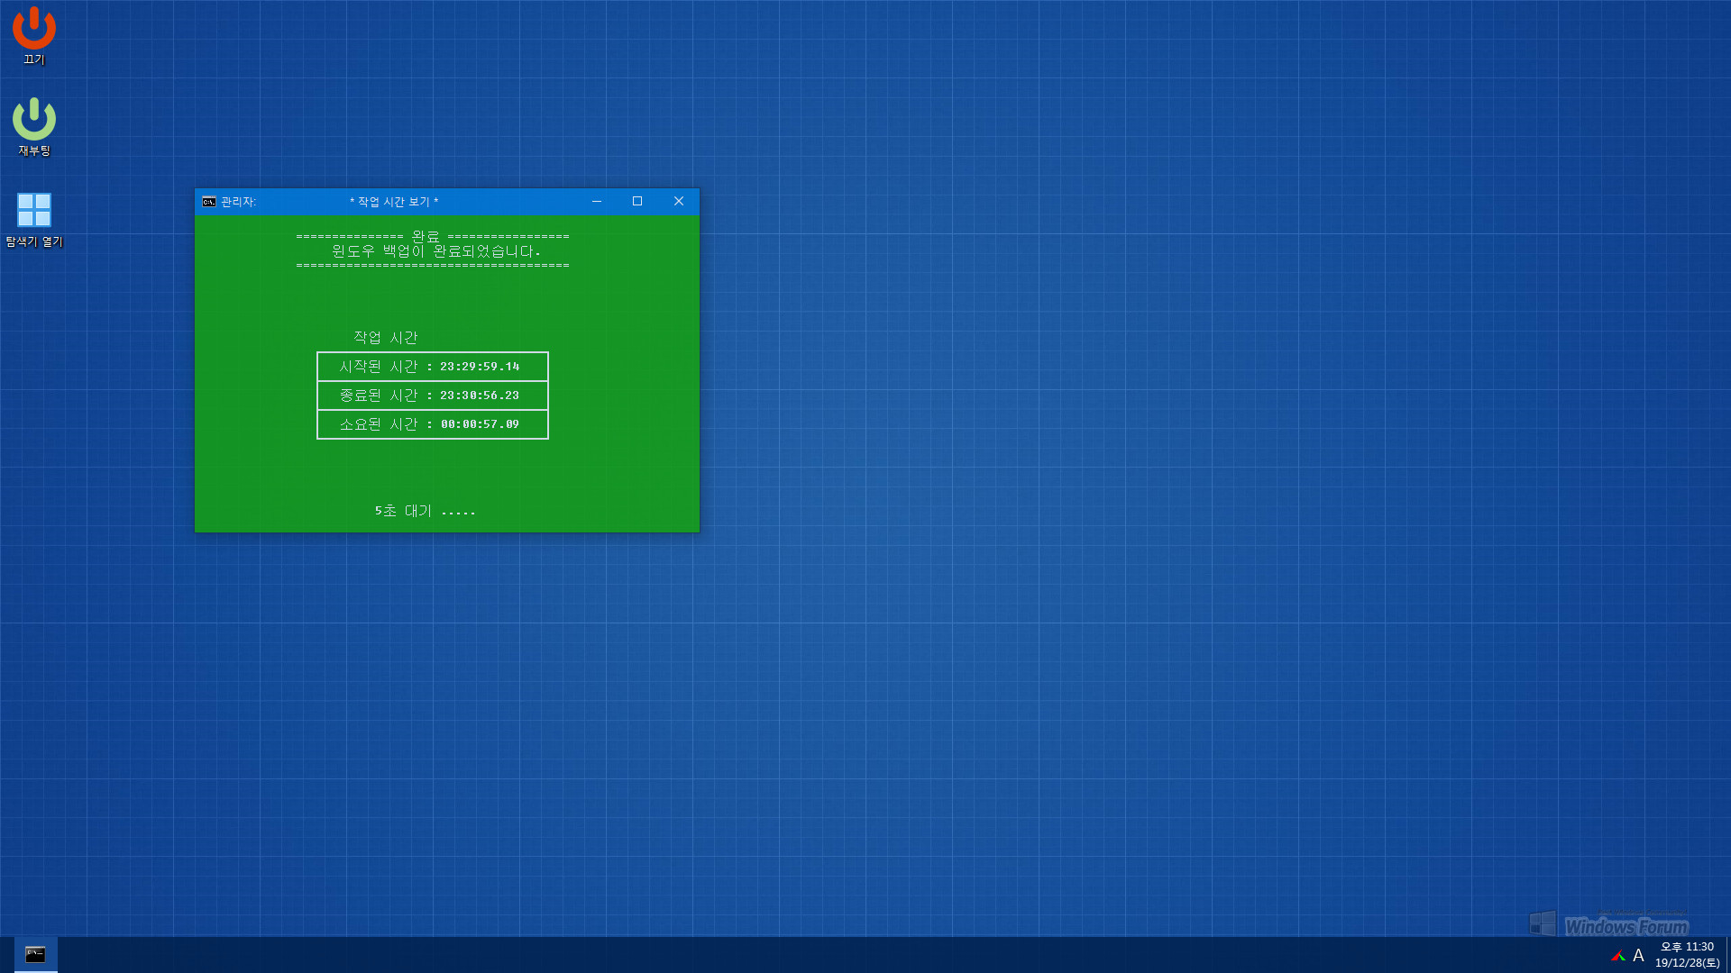Click the 소요된 시간 label
This screenshot has height=973, width=1731.
379,424
